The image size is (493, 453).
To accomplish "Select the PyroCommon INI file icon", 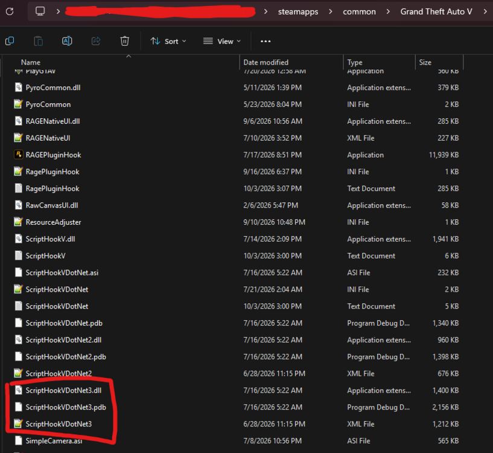I will point(19,104).
